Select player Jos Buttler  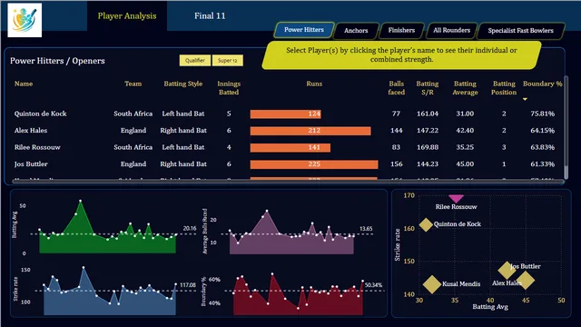pyautogui.click(x=31, y=163)
